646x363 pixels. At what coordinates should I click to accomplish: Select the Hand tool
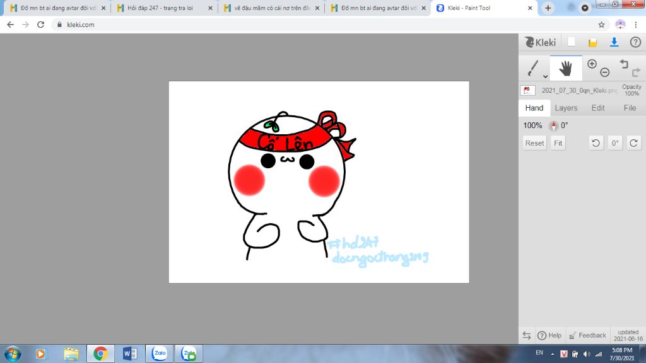[566, 68]
